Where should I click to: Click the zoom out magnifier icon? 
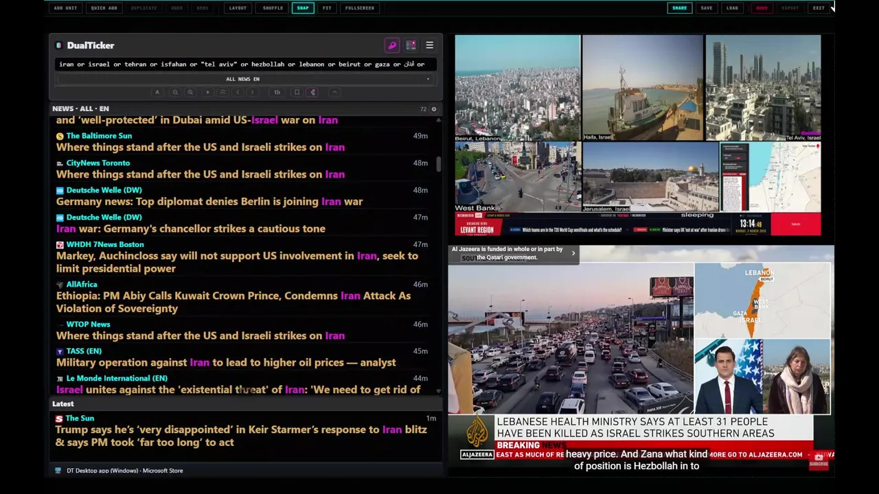point(175,92)
